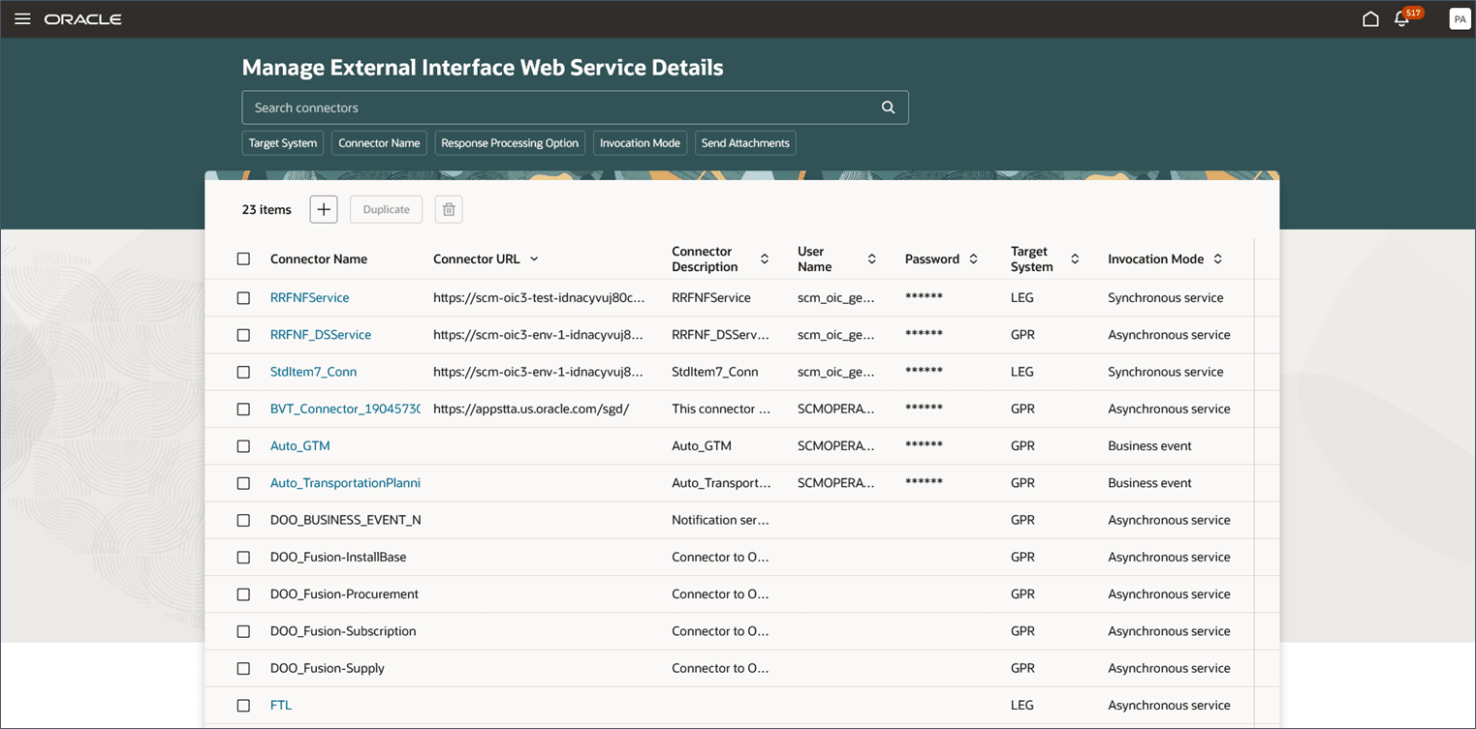This screenshot has height=729, width=1476.
Task: Click the Connector Name column header
Action: (x=319, y=258)
